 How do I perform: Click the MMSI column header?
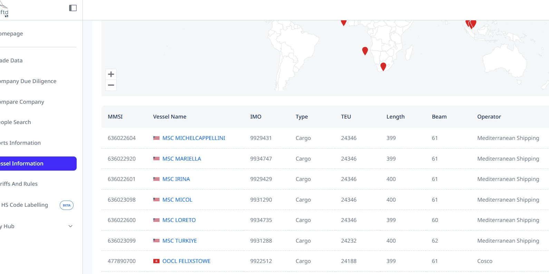tap(115, 116)
